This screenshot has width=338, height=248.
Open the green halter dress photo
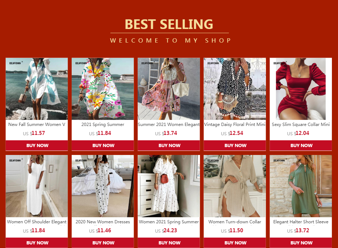[301, 186]
